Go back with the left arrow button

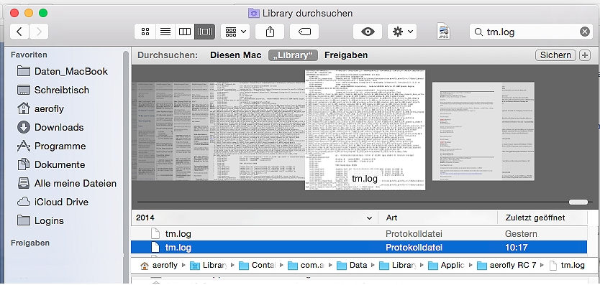tap(19, 32)
